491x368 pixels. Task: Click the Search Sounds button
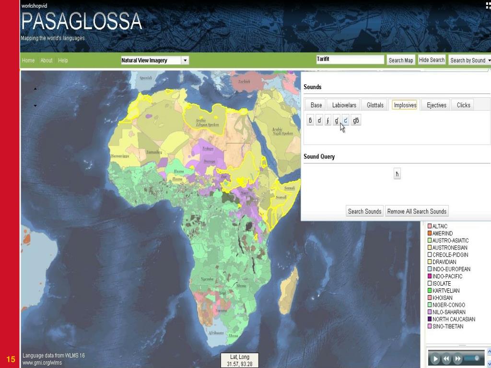click(x=364, y=211)
